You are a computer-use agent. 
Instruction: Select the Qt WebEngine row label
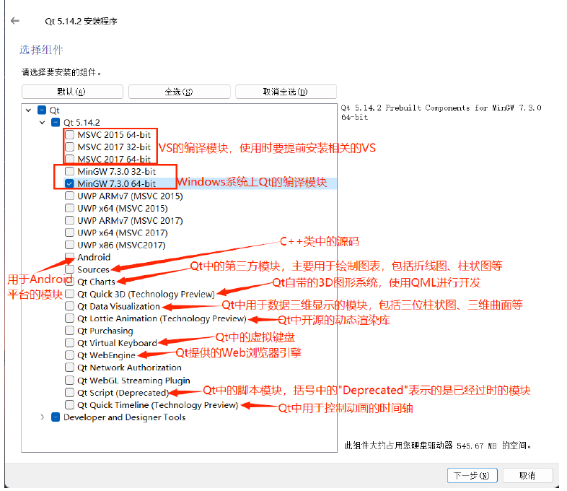point(106,355)
